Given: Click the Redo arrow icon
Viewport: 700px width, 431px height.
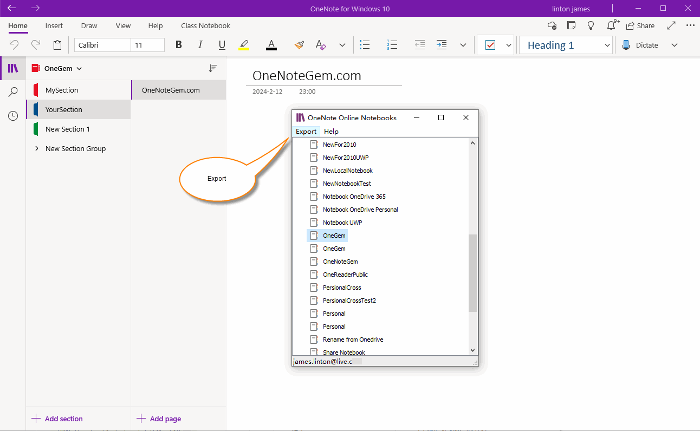Looking at the screenshot, I should (x=36, y=45).
